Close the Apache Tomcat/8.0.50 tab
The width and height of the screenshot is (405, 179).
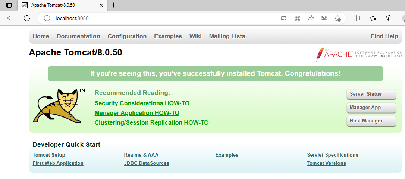(101, 5)
